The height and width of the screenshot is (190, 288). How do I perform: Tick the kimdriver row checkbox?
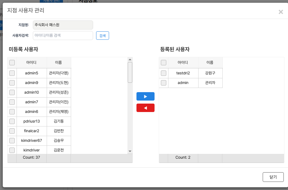click(x=12, y=150)
